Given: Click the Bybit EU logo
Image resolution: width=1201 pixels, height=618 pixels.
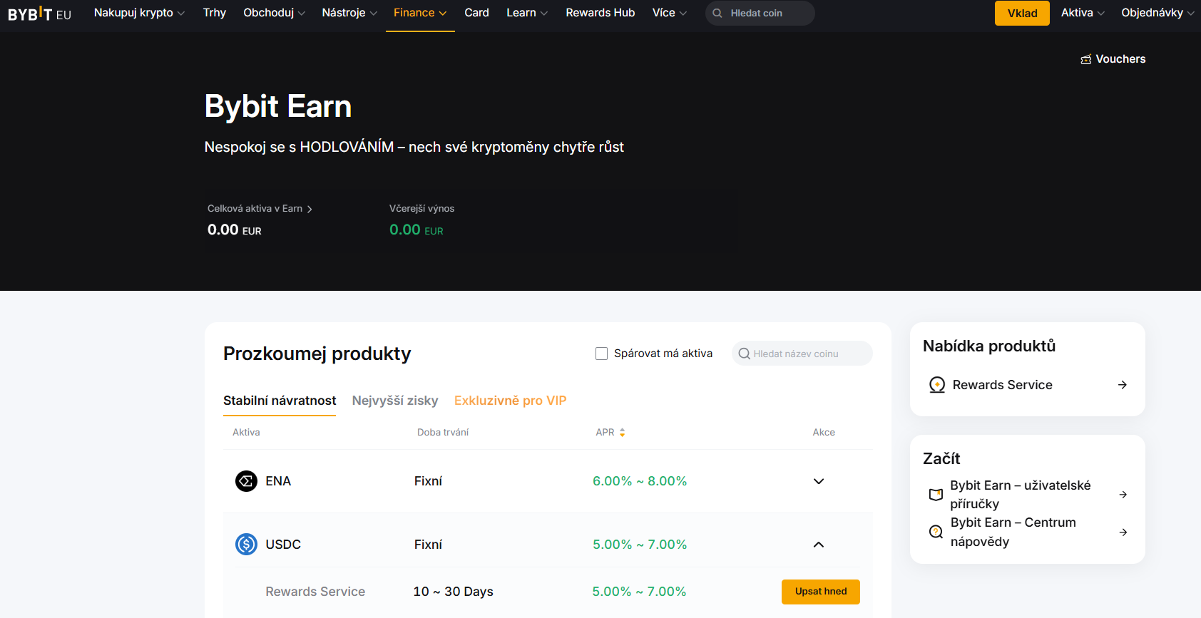Looking at the screenshot, I should pyautogui.click(x=39, y=14).
